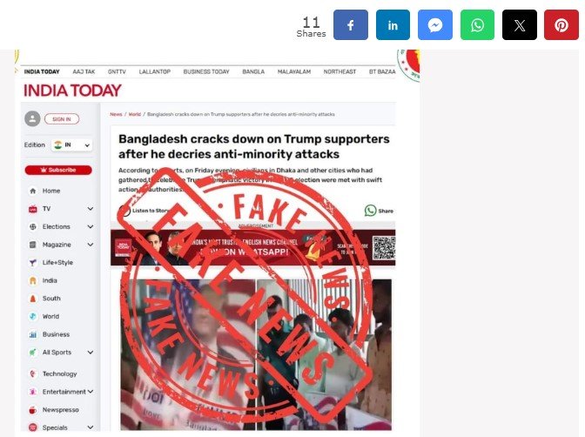Click the fake news article photo
The height and width of the screenshot is (437, 585).
(256, 354)
